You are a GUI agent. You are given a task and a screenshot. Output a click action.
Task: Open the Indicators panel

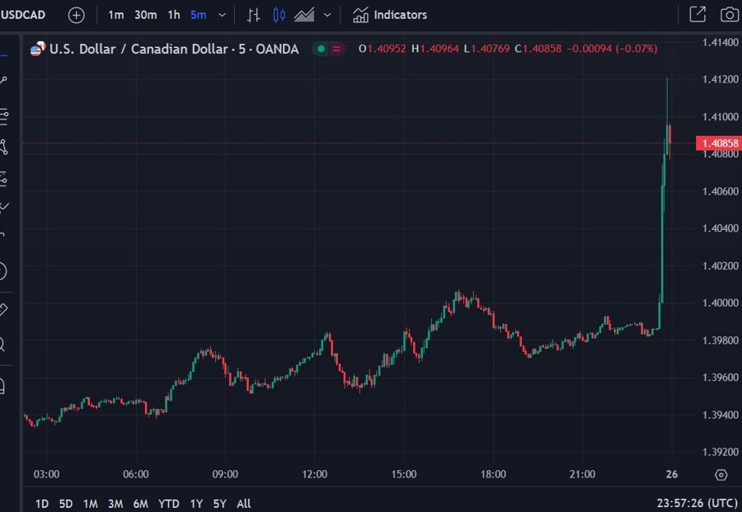pos(390,15)
